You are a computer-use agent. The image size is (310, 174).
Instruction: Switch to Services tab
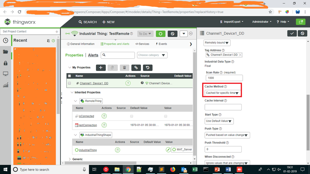[x=142, y=44]
